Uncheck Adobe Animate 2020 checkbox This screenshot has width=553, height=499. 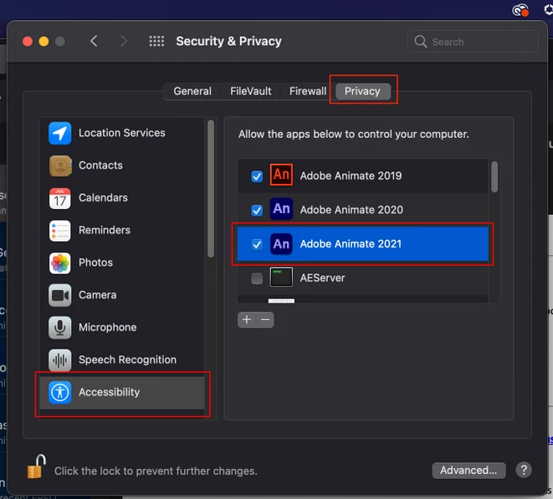(x=257, y=210)
